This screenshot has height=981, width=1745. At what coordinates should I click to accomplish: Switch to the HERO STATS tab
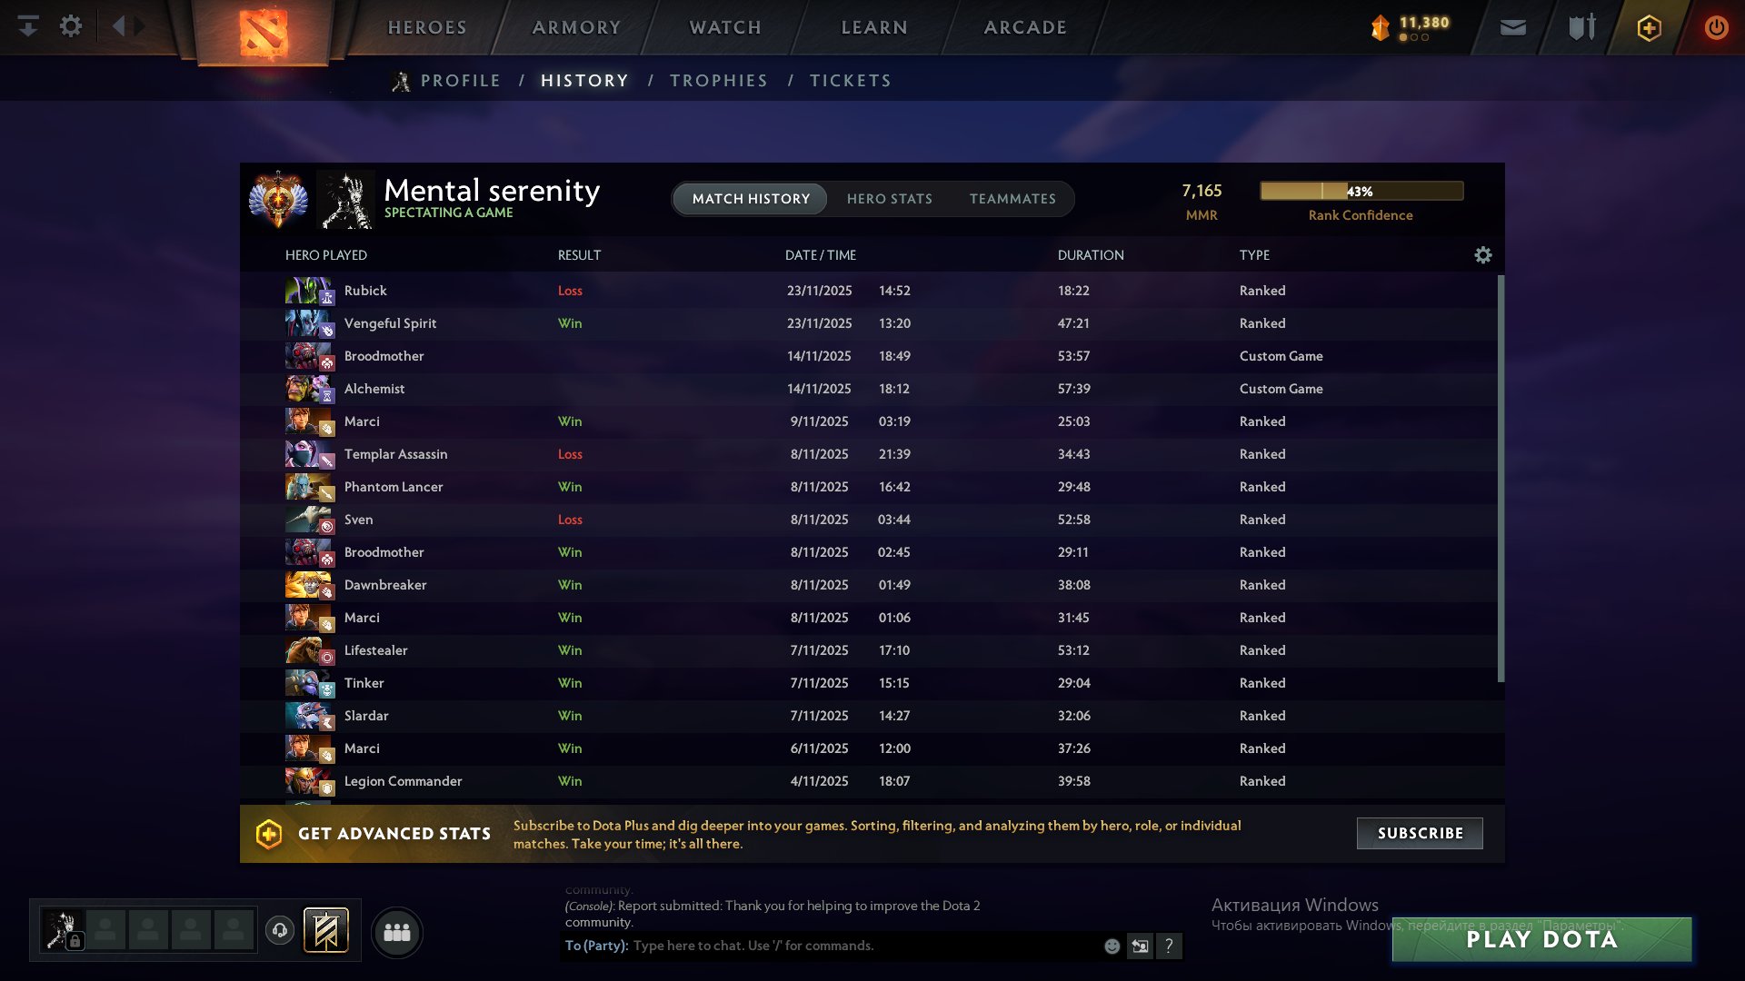tap(890, 199)
